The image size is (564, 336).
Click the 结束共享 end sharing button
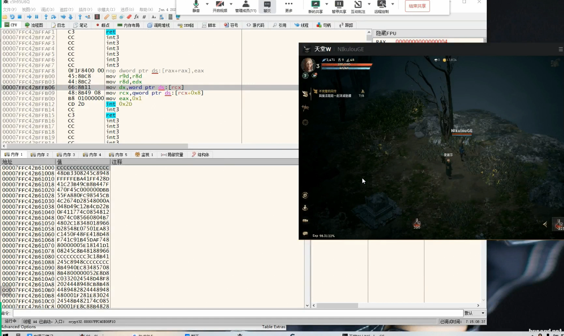pos(417,6)
